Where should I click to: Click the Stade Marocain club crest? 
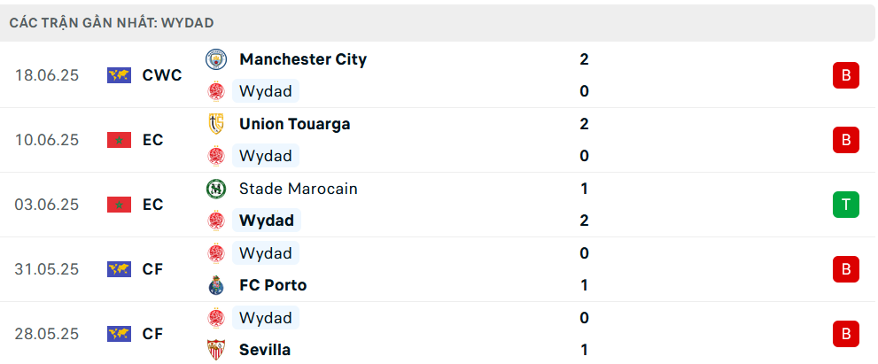click(x=216, y=189)
